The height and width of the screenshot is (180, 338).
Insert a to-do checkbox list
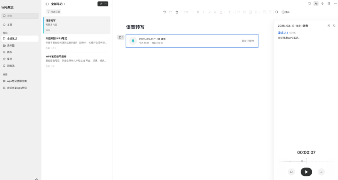(x=250, y=12)
